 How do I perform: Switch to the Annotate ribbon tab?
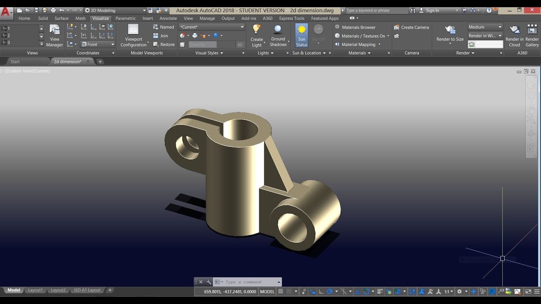point(168,18)
